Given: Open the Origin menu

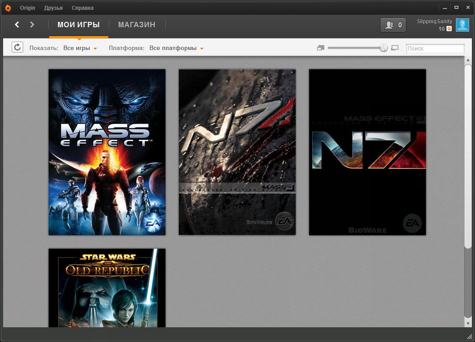Looking at the screenshot, I should click(x=28, y=8).
